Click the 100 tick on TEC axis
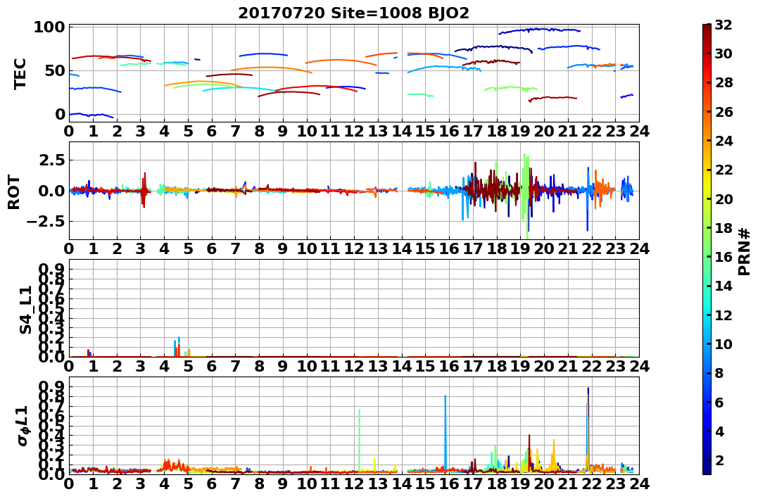The width and height of the screenshot is (758, 499). [x=49, y=27]
